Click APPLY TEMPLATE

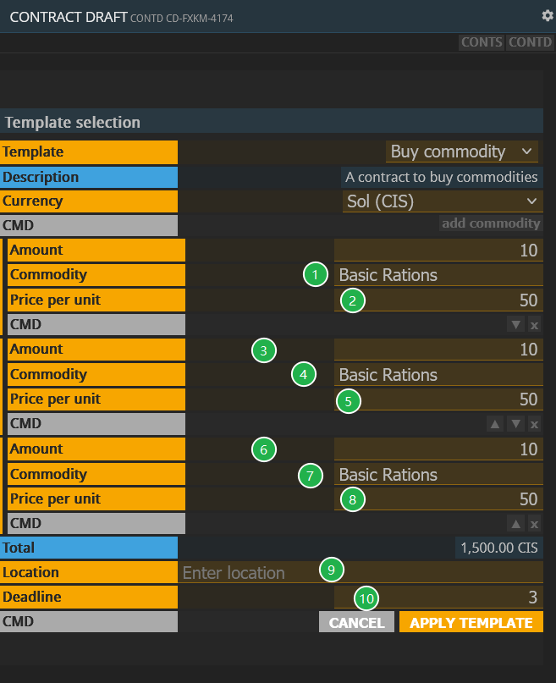[x=471, y=623]
